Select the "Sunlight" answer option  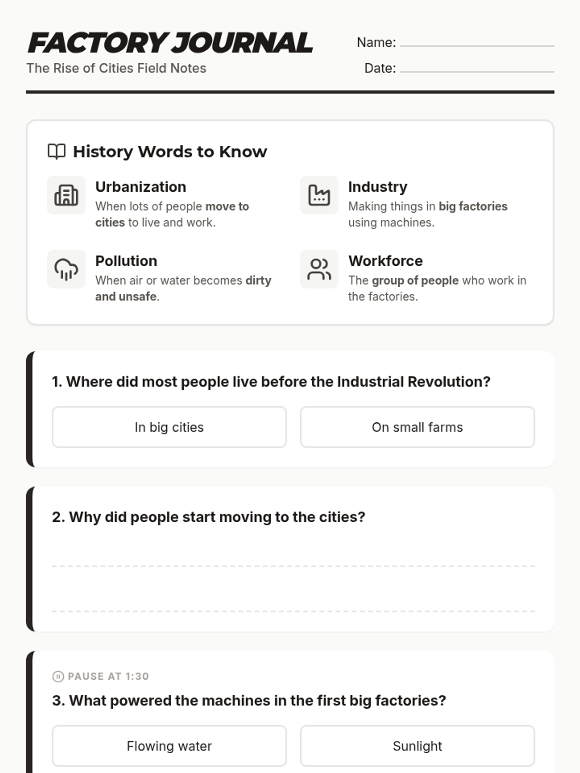417,746
